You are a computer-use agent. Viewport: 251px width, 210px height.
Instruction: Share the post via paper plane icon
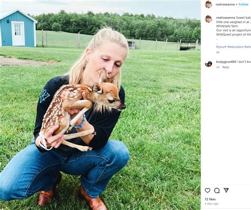pyautogui.click(x=226, y=190)
